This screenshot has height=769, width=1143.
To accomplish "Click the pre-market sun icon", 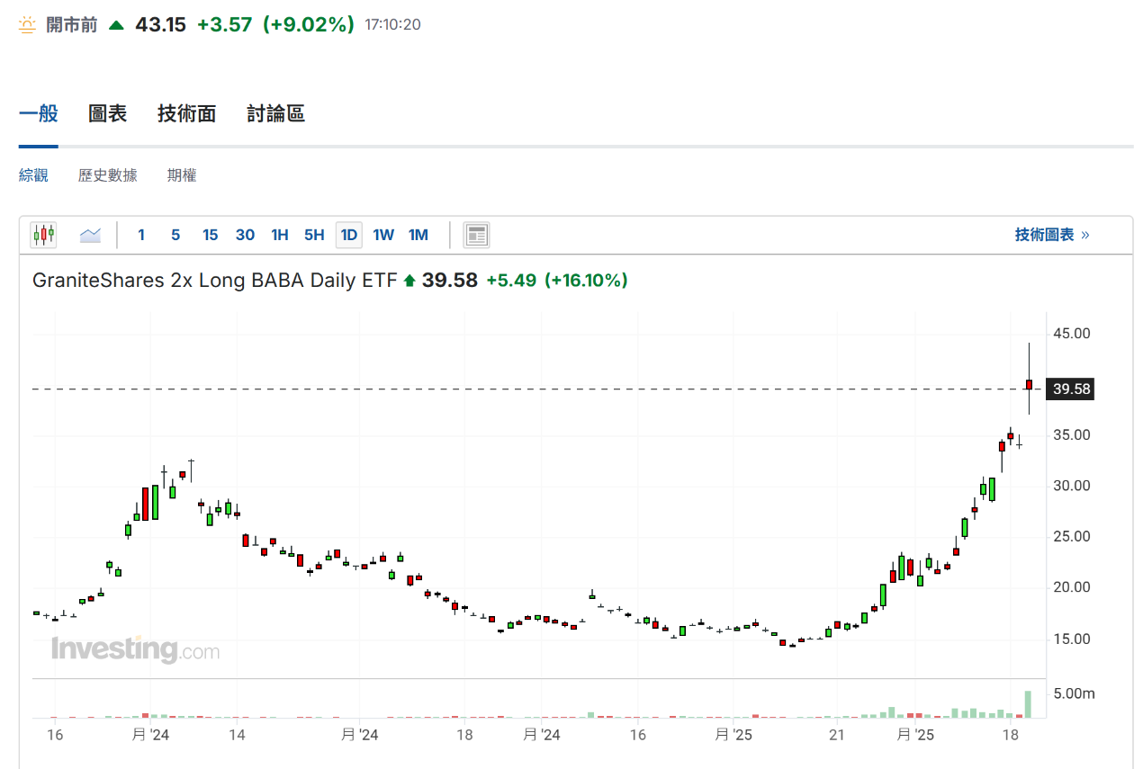I will coord(28,25).
